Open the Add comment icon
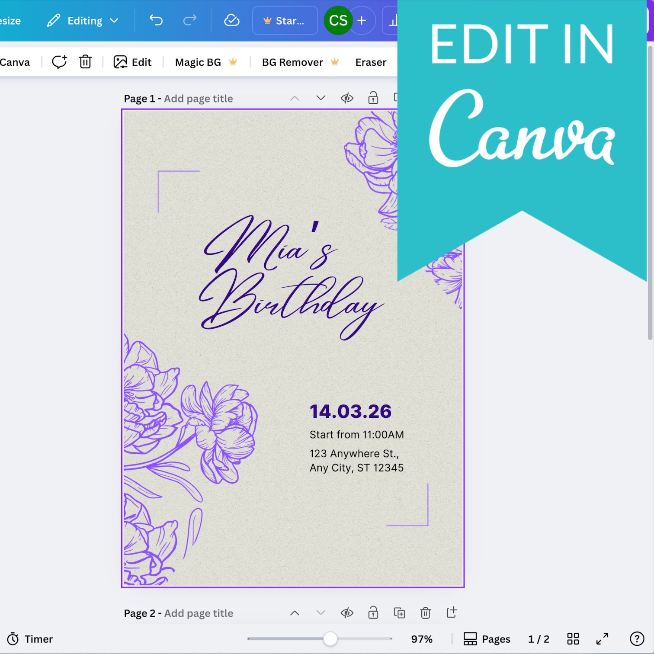The height and width of the screenshot is (654, 654). 59,62
